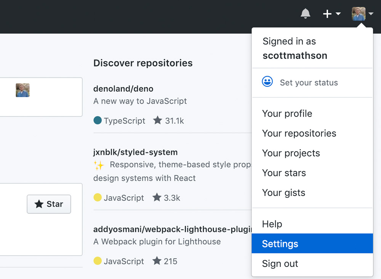Click yellow language dot for webpack-lighthouse-plugin
381x279 pixels.
pos(98,261)
